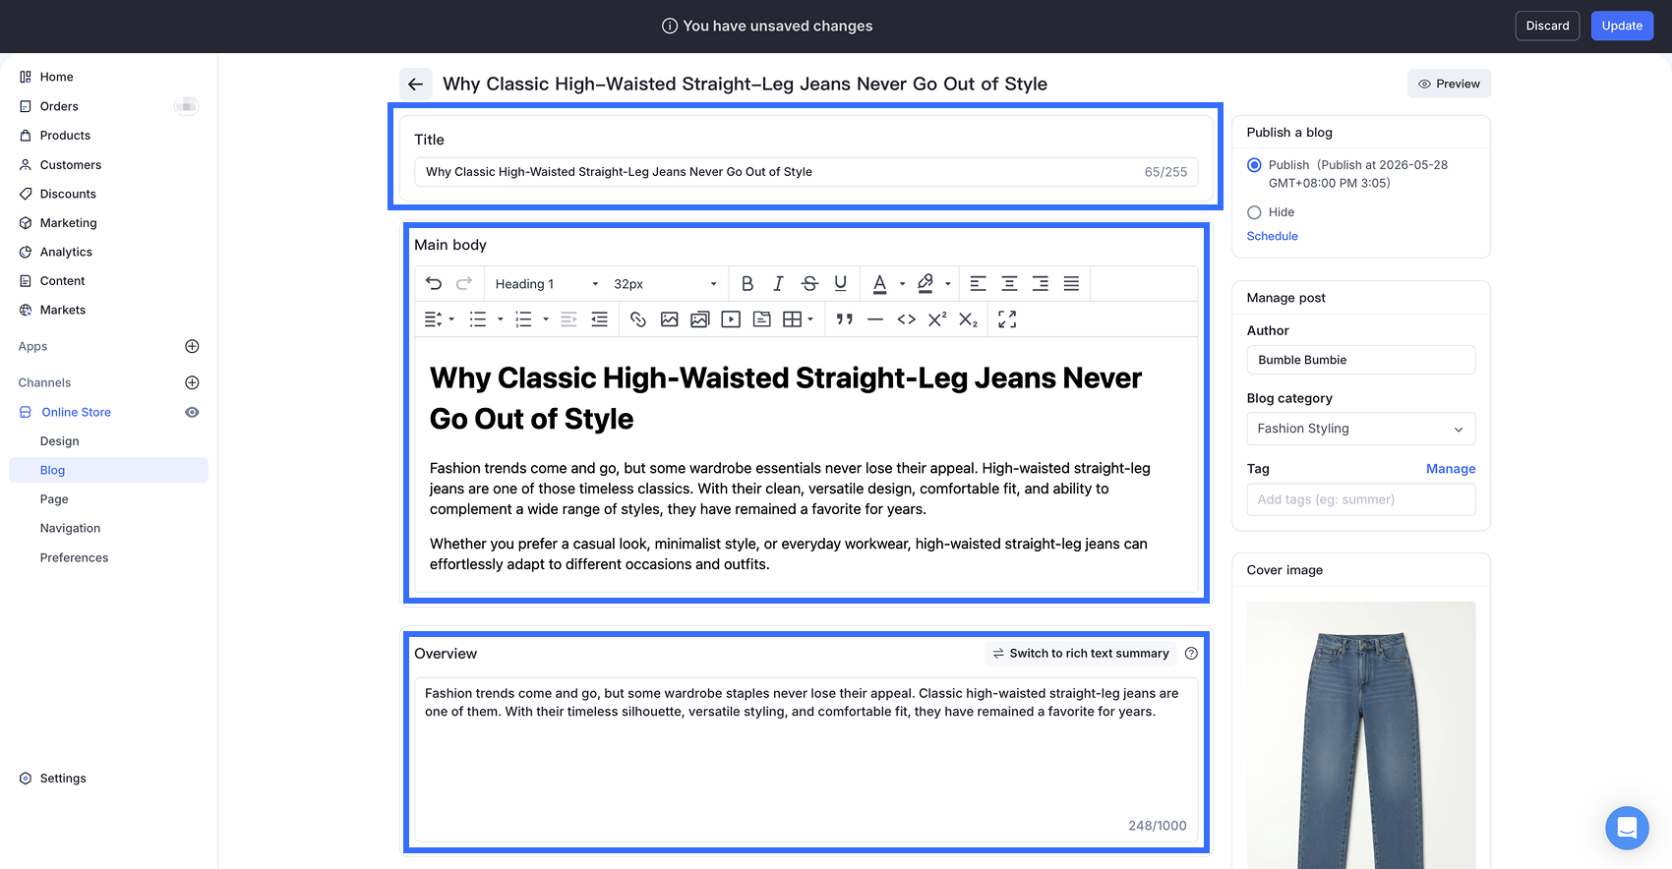Switch the editor to fullscreen mode
This screenshot has width=1672, height=869.
(1007, 319)
